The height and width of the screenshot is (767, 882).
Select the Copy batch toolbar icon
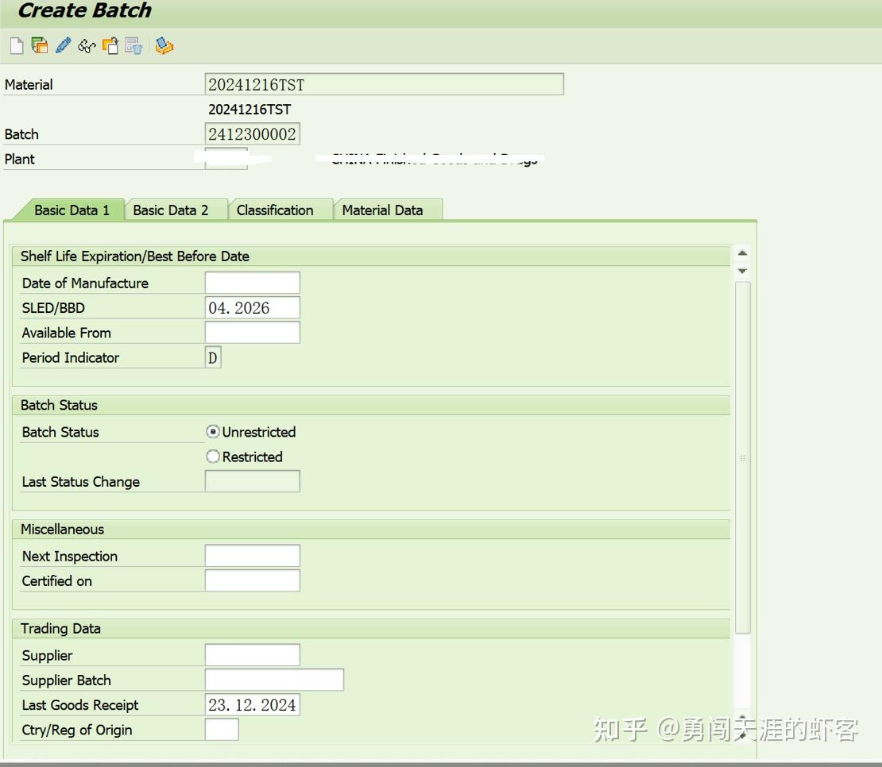[x=37, y=45]
